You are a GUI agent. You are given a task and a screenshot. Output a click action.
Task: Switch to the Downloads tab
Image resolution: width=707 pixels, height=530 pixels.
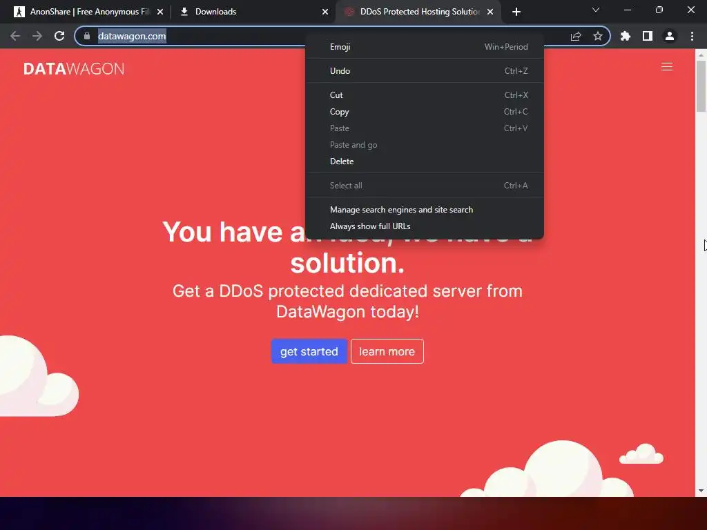pyautogui.click(x=253, y=12)
